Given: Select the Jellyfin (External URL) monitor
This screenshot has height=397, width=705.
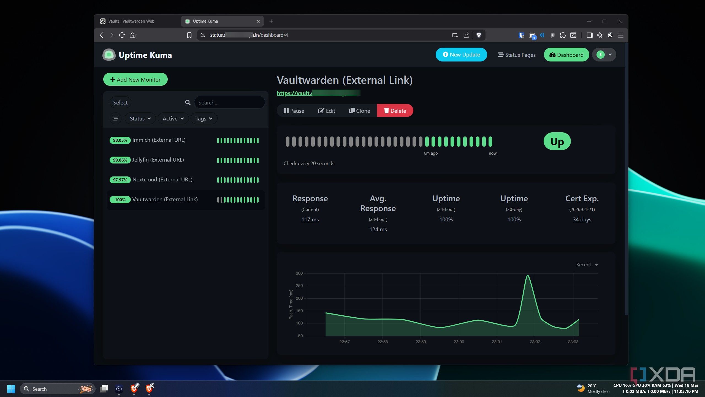Looking at the screenshot, I should pyautogui.click(x=186, y=160).
